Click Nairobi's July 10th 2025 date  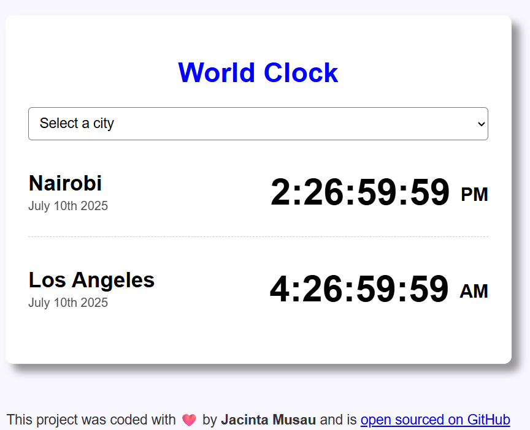click(x=68, y=206)
